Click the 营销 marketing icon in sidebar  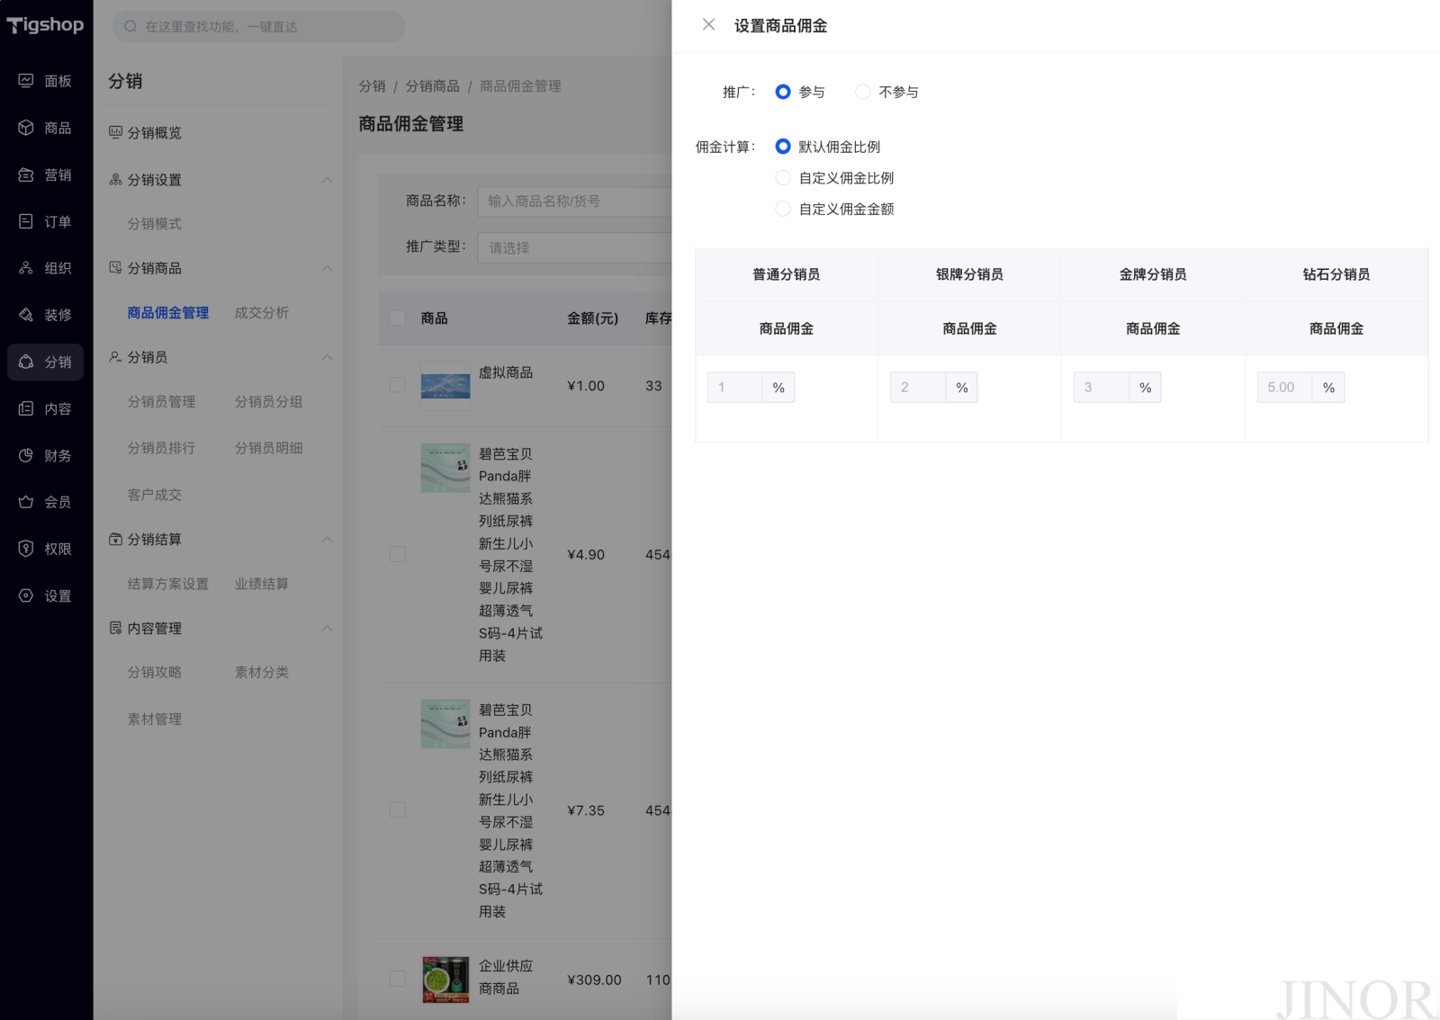[x=26, y=174]
